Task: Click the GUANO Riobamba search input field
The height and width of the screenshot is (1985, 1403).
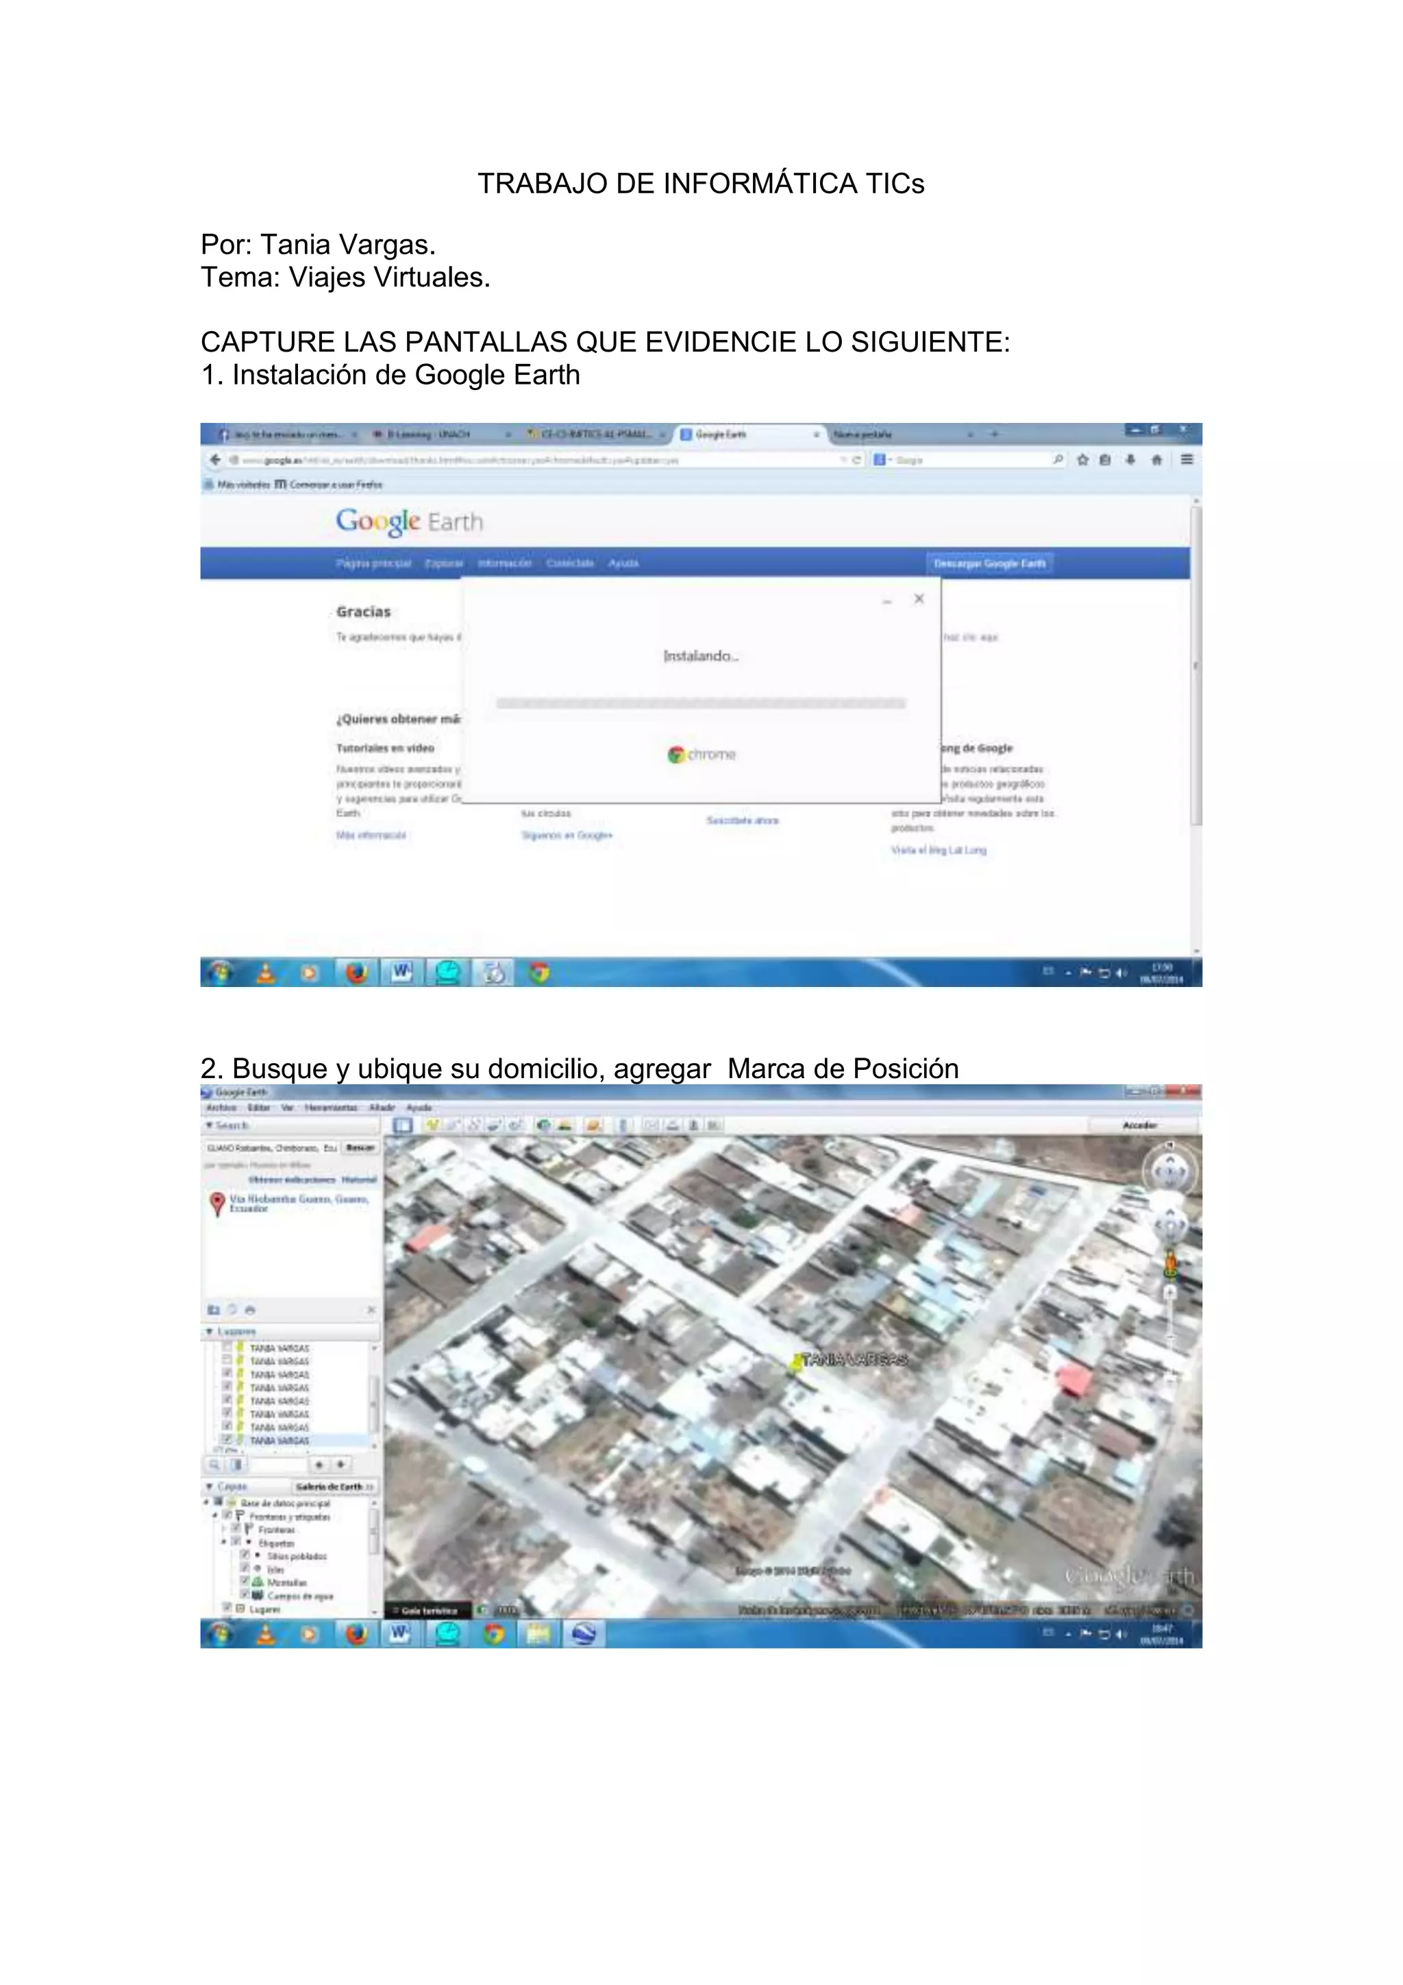Action: (271, 1147)
